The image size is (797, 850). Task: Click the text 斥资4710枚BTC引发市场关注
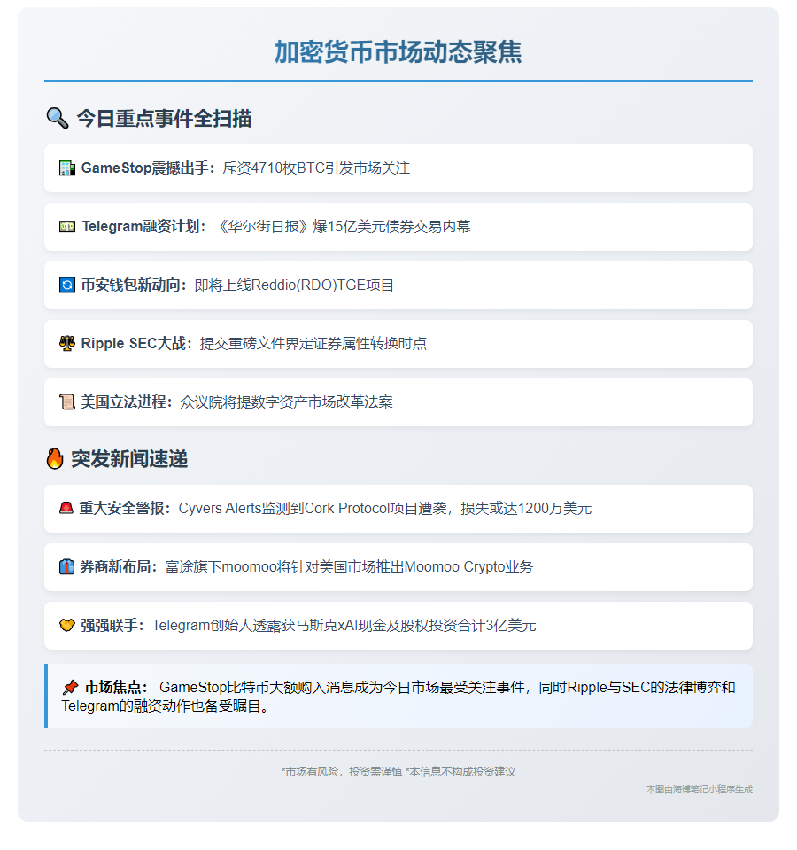[x=316, y=168]
